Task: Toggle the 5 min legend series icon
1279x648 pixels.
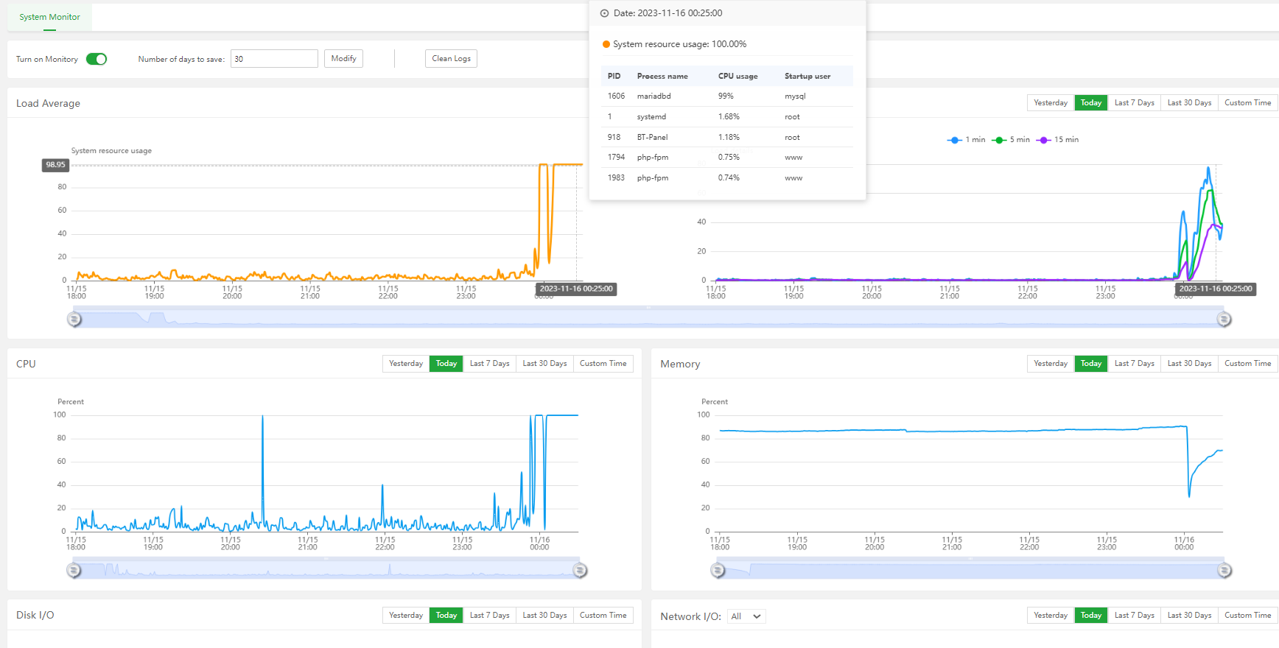Action: (x=999, y=140)
